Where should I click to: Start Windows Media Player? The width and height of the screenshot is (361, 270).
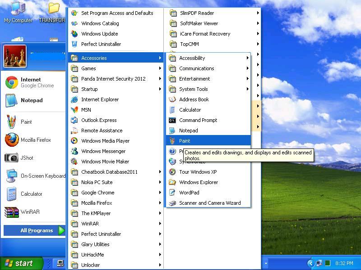[116, 141]
